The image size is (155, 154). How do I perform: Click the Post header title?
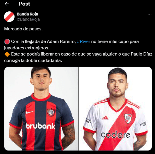coord(24,4)
